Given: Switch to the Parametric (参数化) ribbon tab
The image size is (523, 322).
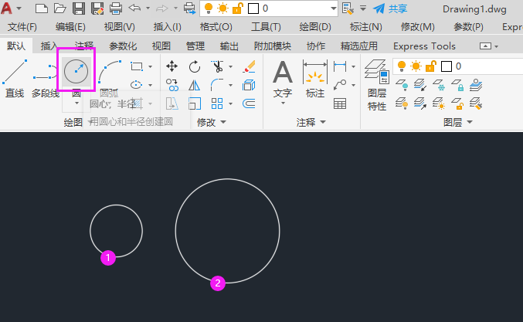Looking at the screenshot, I should [123, 46].
